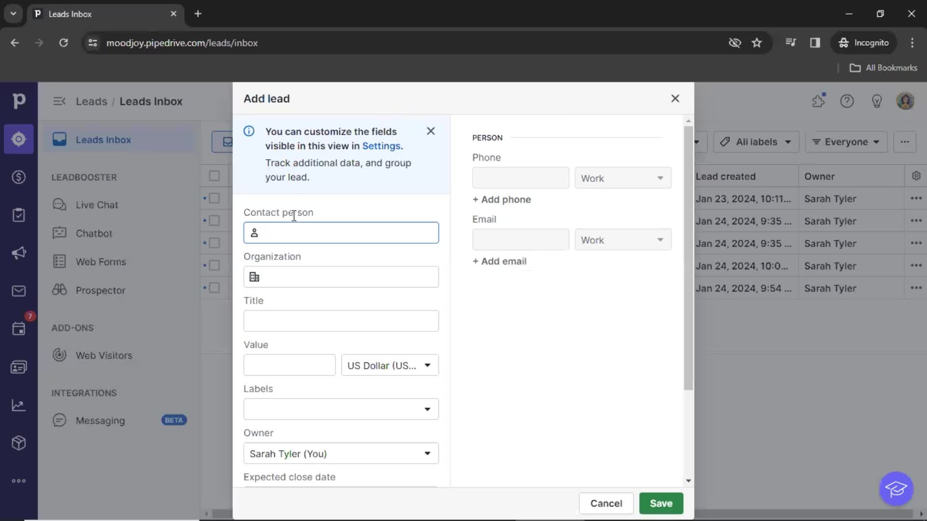Click the Leads Inbox sidebar icon

(18, 139)
